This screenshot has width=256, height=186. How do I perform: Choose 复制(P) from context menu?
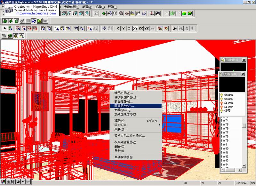(136, 151)
